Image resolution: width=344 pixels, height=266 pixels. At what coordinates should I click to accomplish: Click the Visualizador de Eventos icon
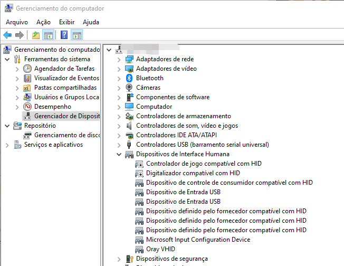click(27, 78)
